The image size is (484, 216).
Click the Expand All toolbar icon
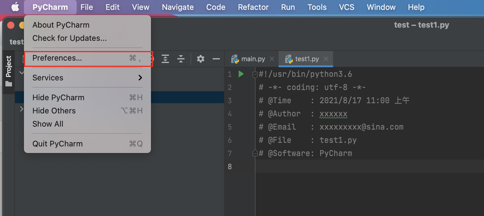click(x=165, y=59)
